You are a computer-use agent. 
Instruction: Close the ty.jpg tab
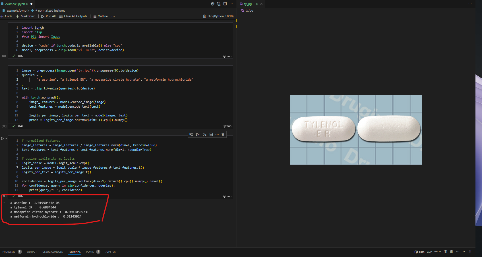pyautogui.click(x=261, y=4)
